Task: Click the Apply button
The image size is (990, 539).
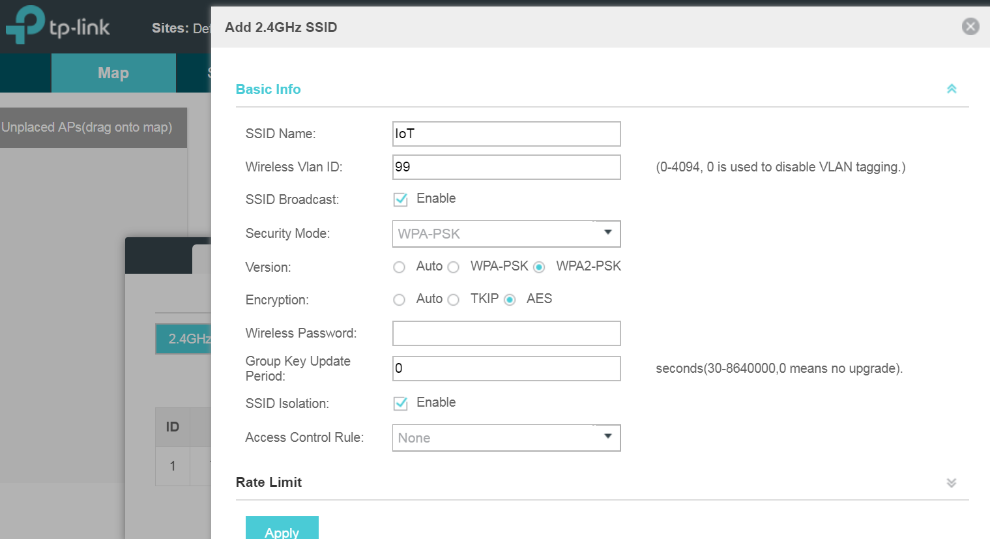Action: [x=282, y=530]
